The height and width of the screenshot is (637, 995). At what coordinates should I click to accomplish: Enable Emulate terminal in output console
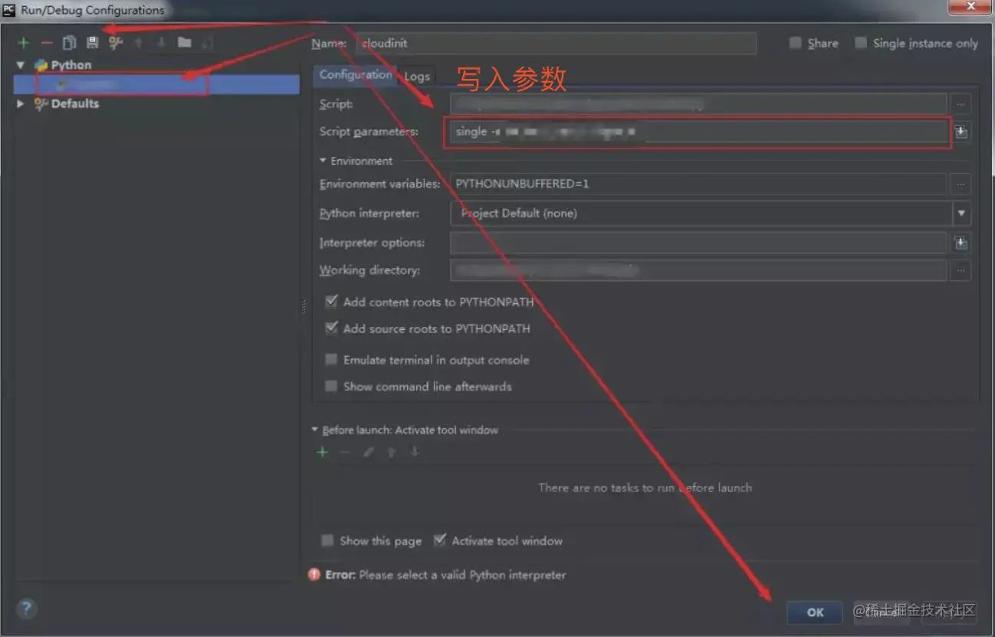click(331, 360)
